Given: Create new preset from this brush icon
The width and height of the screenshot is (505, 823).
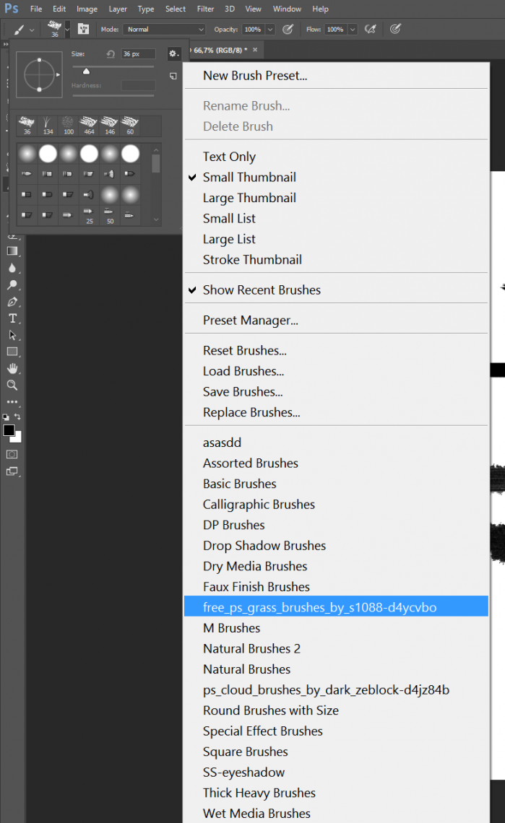Looking at the screenshot, I should pos(173,76).
